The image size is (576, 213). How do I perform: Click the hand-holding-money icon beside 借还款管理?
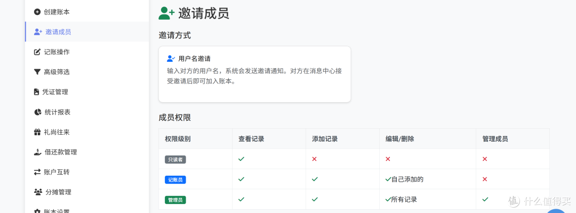37,152
